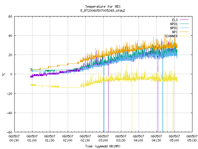Click the y-axis label 20

(x=10, y=55)
